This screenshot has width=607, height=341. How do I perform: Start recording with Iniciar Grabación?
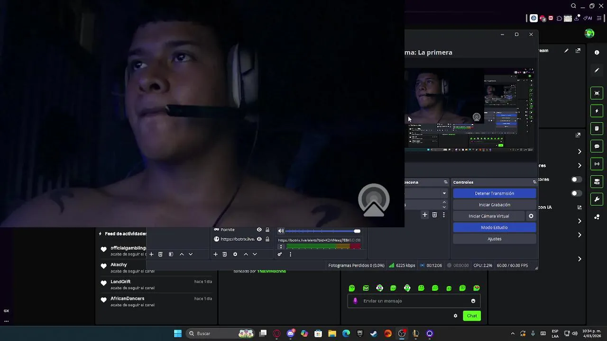tap(494, 205)
